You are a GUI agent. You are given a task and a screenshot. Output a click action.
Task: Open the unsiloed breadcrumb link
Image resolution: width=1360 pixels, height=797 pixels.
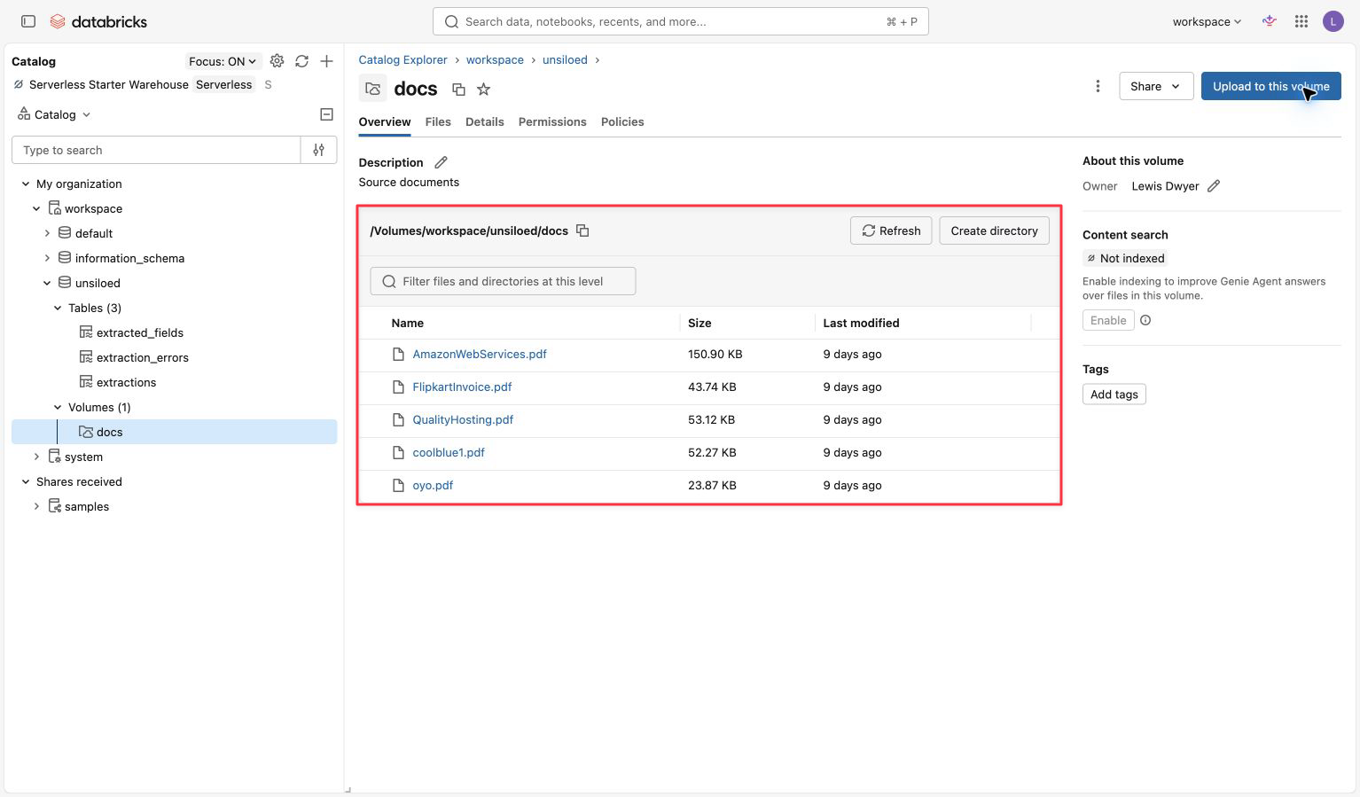[x=565, y=59]
